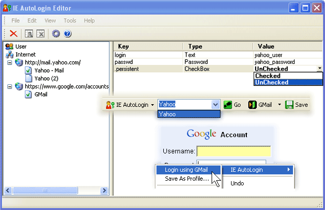The height and width of the screenshot is (210, 325).
Task: Click the yahoo_user value cell
Action: coord(288,55)
